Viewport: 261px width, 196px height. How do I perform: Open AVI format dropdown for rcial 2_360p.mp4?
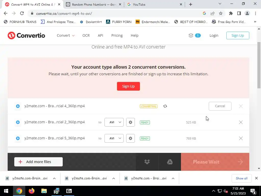pyautogui.click(x=114, y=122)
